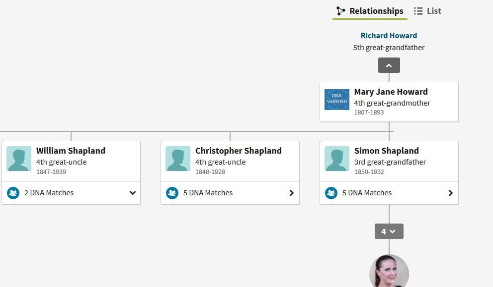Click Christopher Shapland's 5 DNA Matches label
Image resolution: width=493 pixels, height=287 pixels.
pyautogui.click(x=208, y=193)
